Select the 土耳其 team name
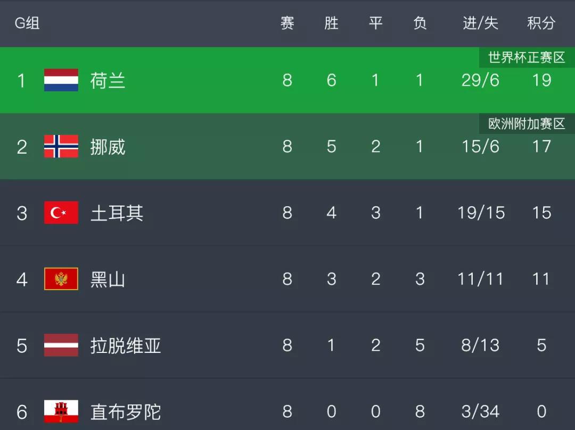Image resolution: width=575 pixels, height=430 pixels. coord(117,213)
